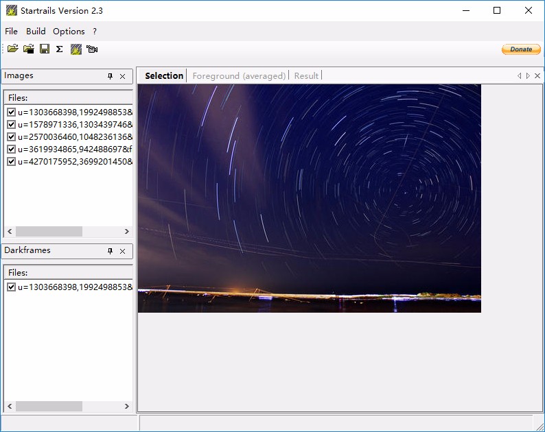Click the Open Darkframes folder icon
Screen dimensions: 545x432
28,49
